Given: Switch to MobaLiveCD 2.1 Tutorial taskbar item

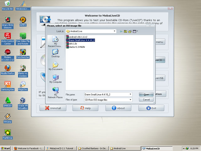Looking at the screenshot, I should 61,148.
